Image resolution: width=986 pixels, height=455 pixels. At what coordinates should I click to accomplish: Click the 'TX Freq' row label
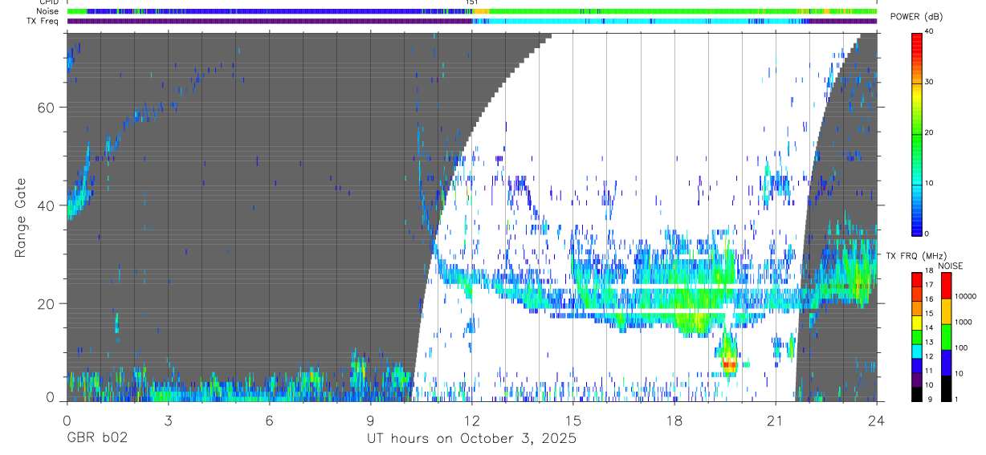point(42,21)
